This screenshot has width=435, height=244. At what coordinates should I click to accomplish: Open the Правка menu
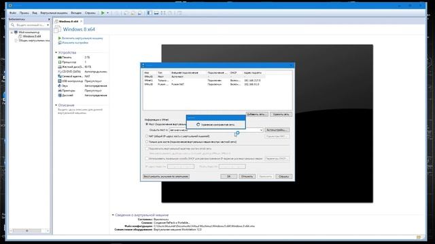click(24, 13)
